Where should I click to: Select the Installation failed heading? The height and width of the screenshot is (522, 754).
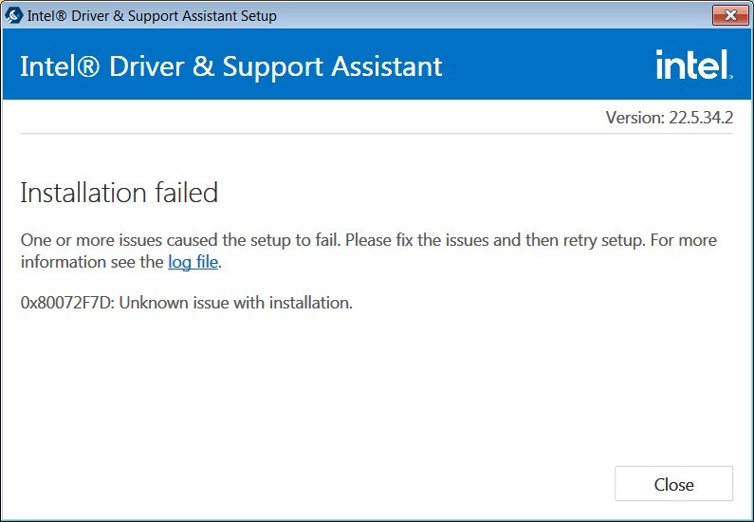pos(120,193)
